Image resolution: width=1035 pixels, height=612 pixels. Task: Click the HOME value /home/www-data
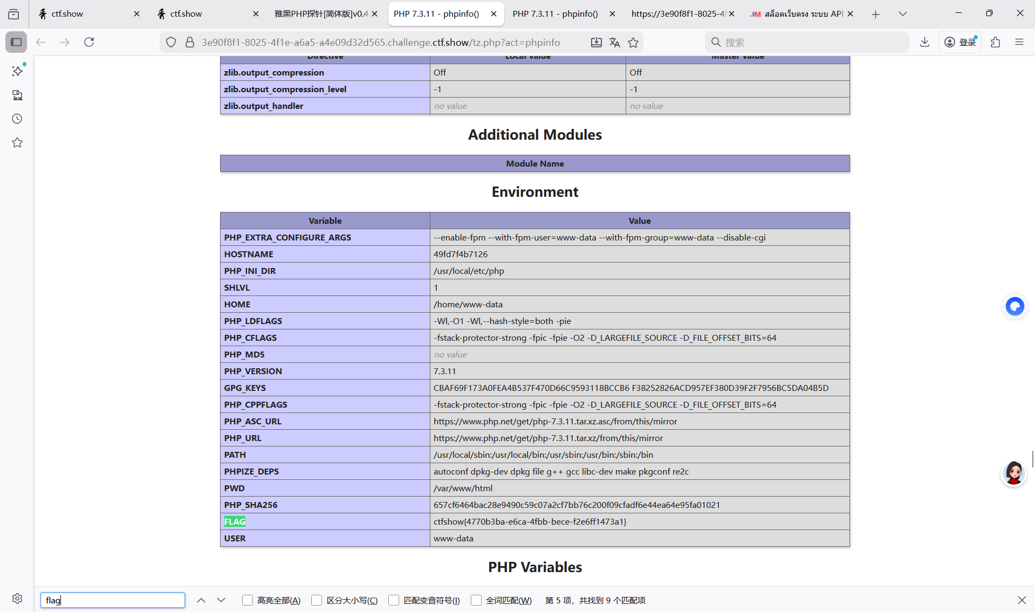click(x=468, y=304)
